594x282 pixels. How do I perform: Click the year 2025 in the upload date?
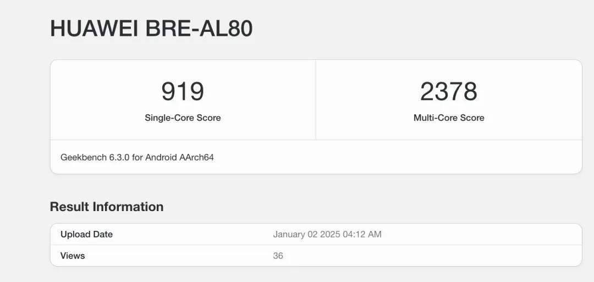[x=331, y=234]
